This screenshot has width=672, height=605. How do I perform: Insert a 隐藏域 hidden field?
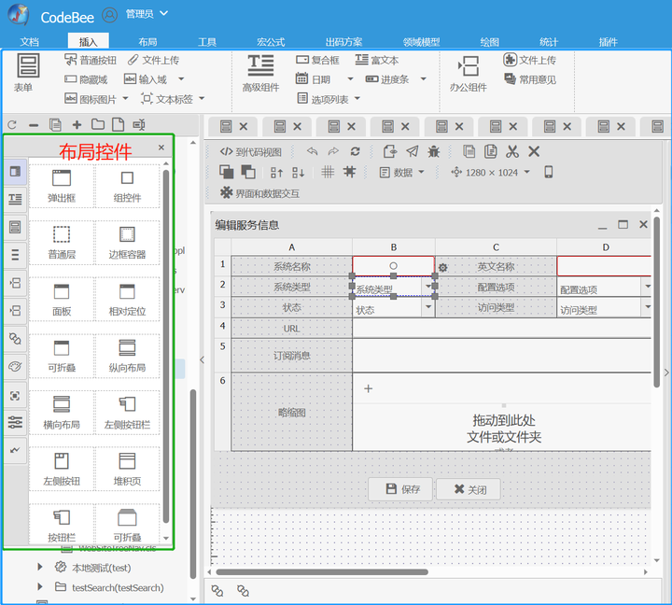(x=86, y=79)
